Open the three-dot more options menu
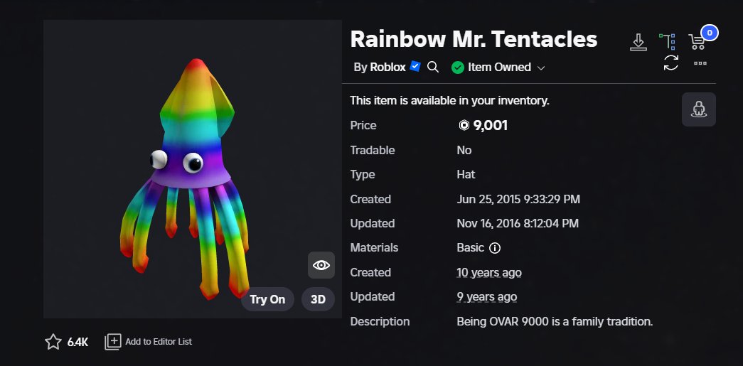The image size is (743, 366). point(700,63)
